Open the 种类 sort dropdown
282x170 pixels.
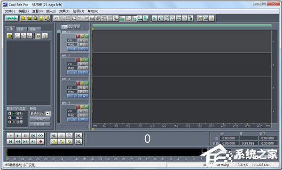[x=40, y=114]
